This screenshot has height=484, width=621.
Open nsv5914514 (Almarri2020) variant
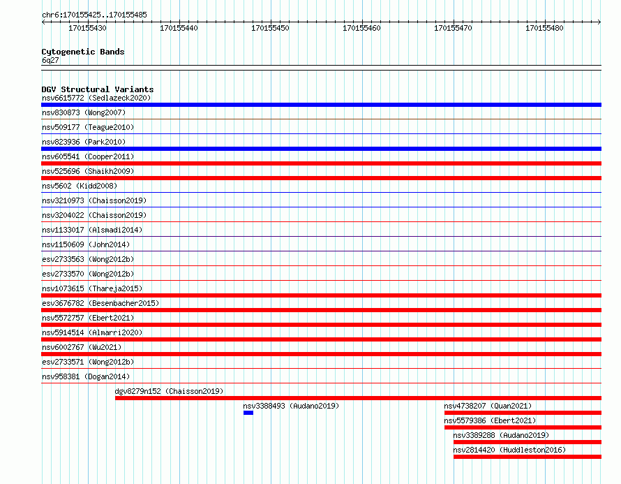[92, 332]
